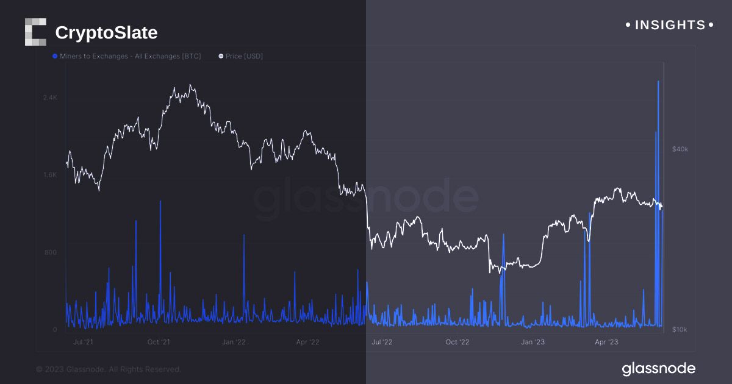
Task: Click the 800 left axis value
Action: (x=51, y=252)
